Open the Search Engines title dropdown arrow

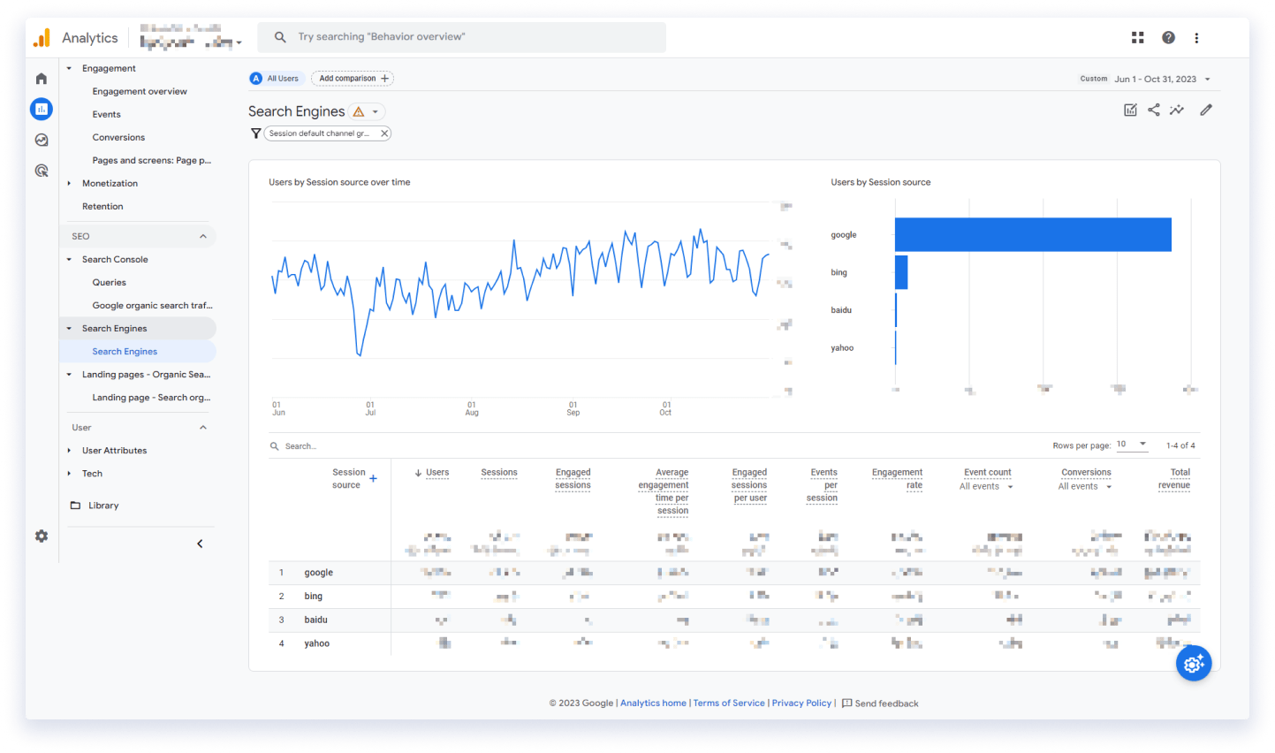tap(376, 111)
